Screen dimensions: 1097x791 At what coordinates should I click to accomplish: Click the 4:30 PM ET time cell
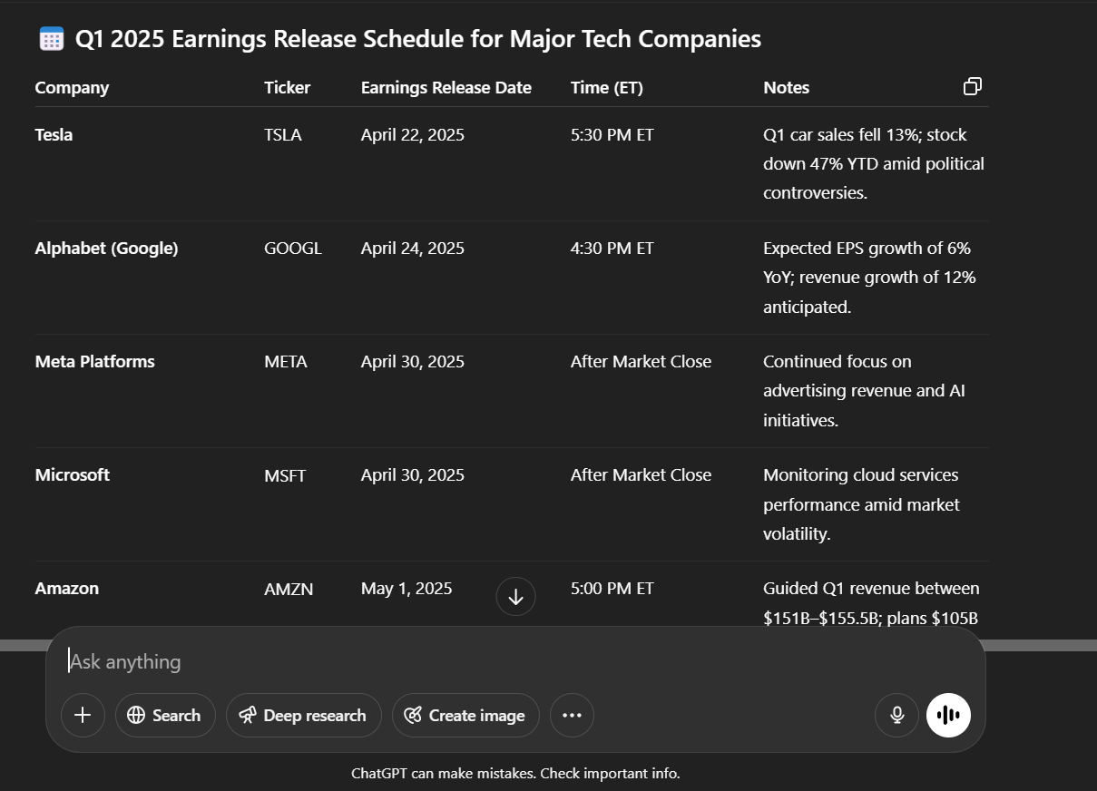(612, 249)
